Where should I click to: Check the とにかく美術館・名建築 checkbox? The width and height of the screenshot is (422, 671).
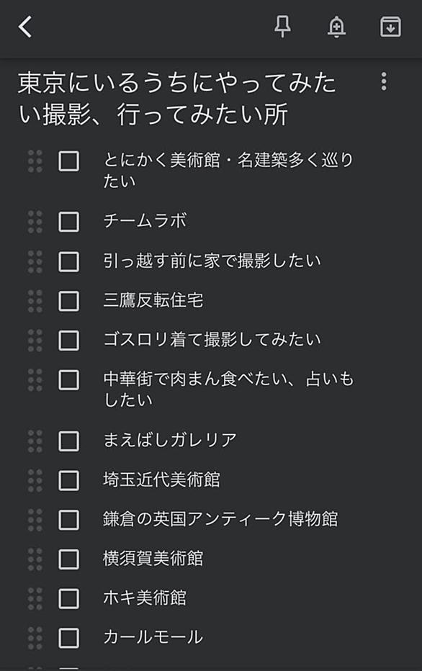(68, 161)
